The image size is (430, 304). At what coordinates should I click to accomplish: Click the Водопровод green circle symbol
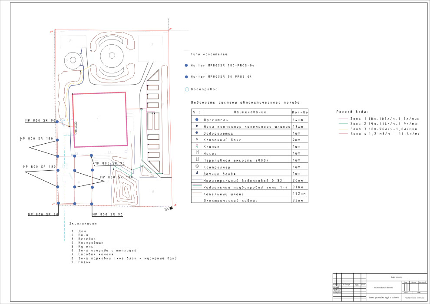[x=187, y=89]
